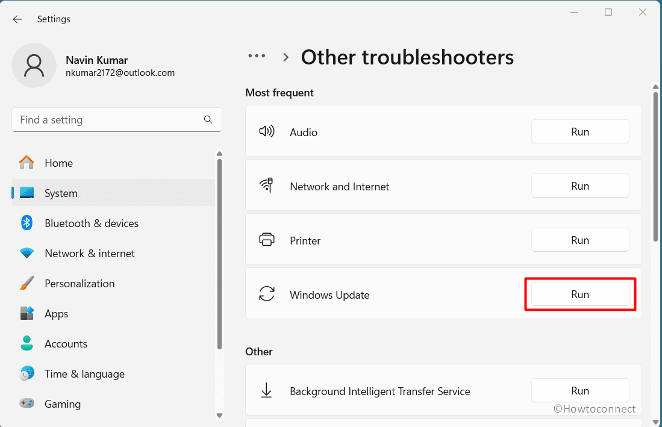Screen dimensions: 662x427
Task: Open Apps settings
Action: tap(113, 314)
